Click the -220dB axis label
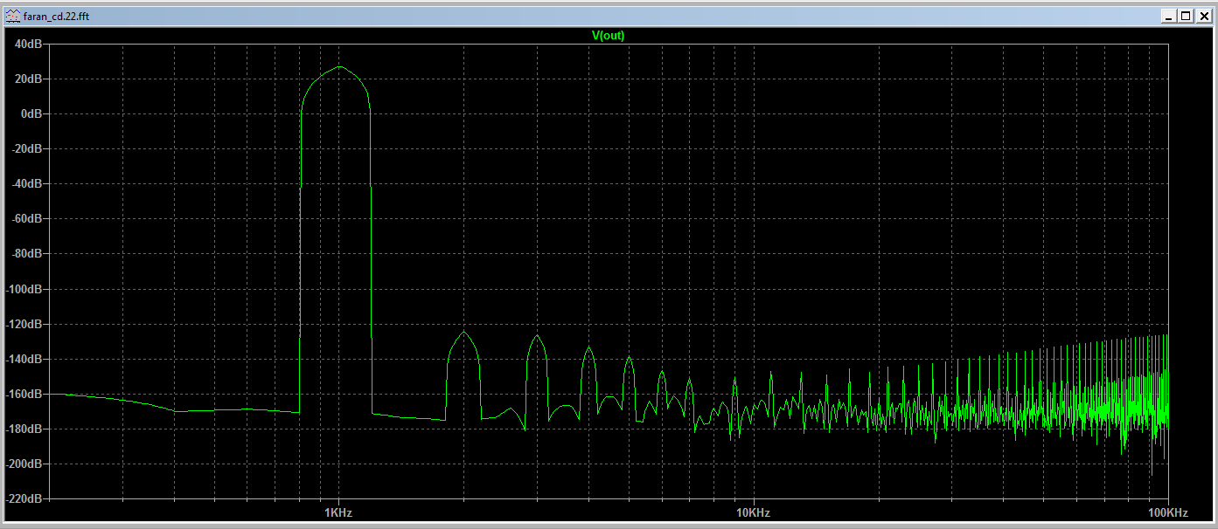 pyautogui.click(x=24, y=498)
